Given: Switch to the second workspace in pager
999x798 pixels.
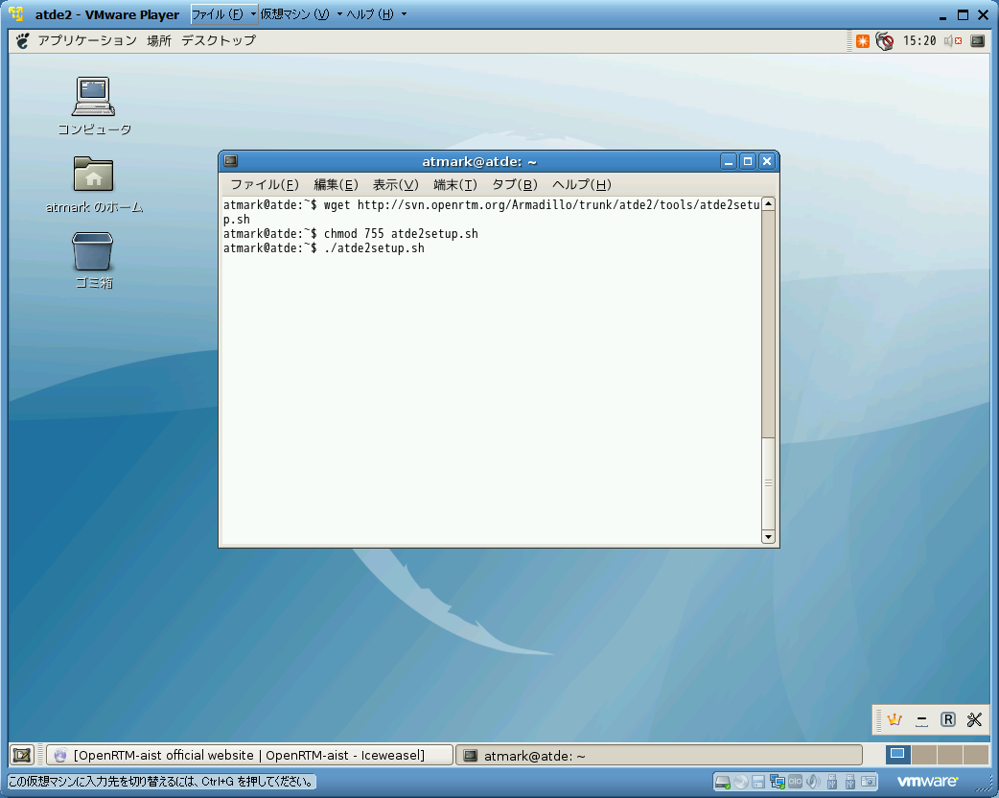Looking at the screenshot, I should point(924,755).
